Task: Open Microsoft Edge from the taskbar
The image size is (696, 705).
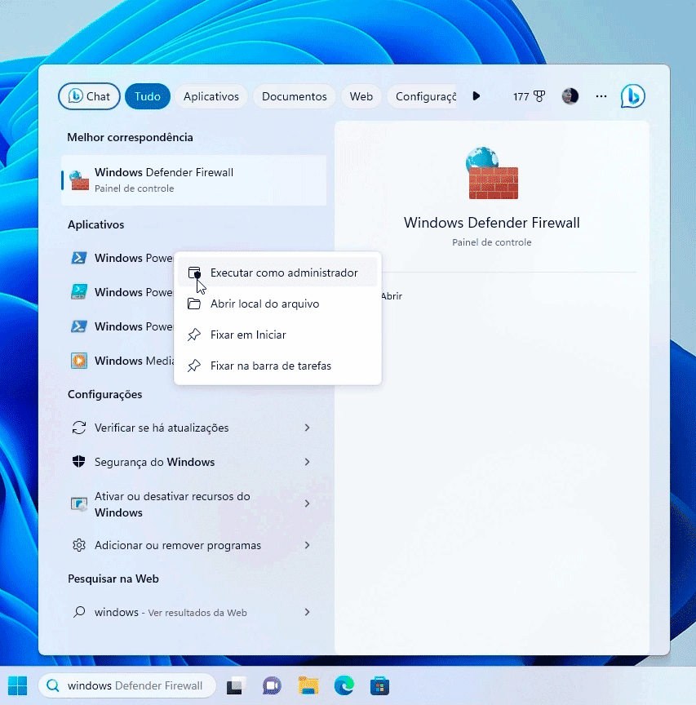Action: coord(344,685)
